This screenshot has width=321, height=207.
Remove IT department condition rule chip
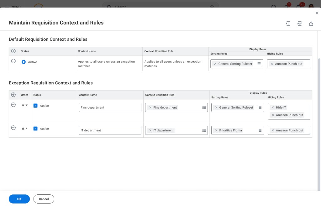[150, 130]
